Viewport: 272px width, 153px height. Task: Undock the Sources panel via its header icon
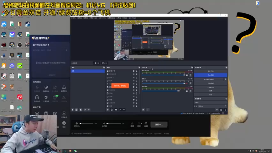pos(139,67)
